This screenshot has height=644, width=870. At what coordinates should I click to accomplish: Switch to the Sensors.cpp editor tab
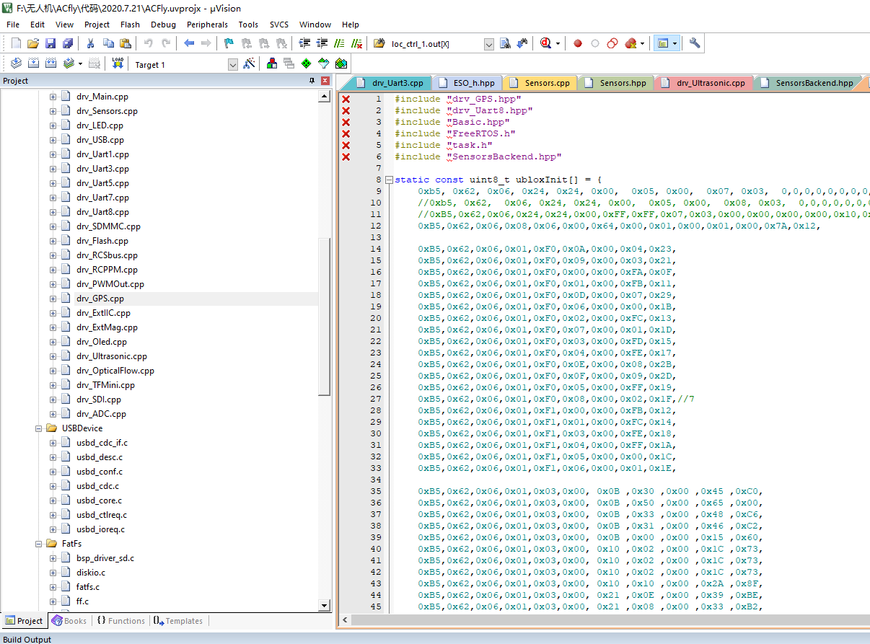point(547,83)
